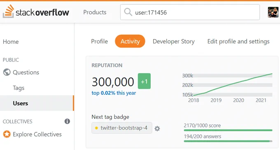The height and width of the screenshot is (150, 280).
Task: Click the globe icon beside Questions
Action: 7,72
